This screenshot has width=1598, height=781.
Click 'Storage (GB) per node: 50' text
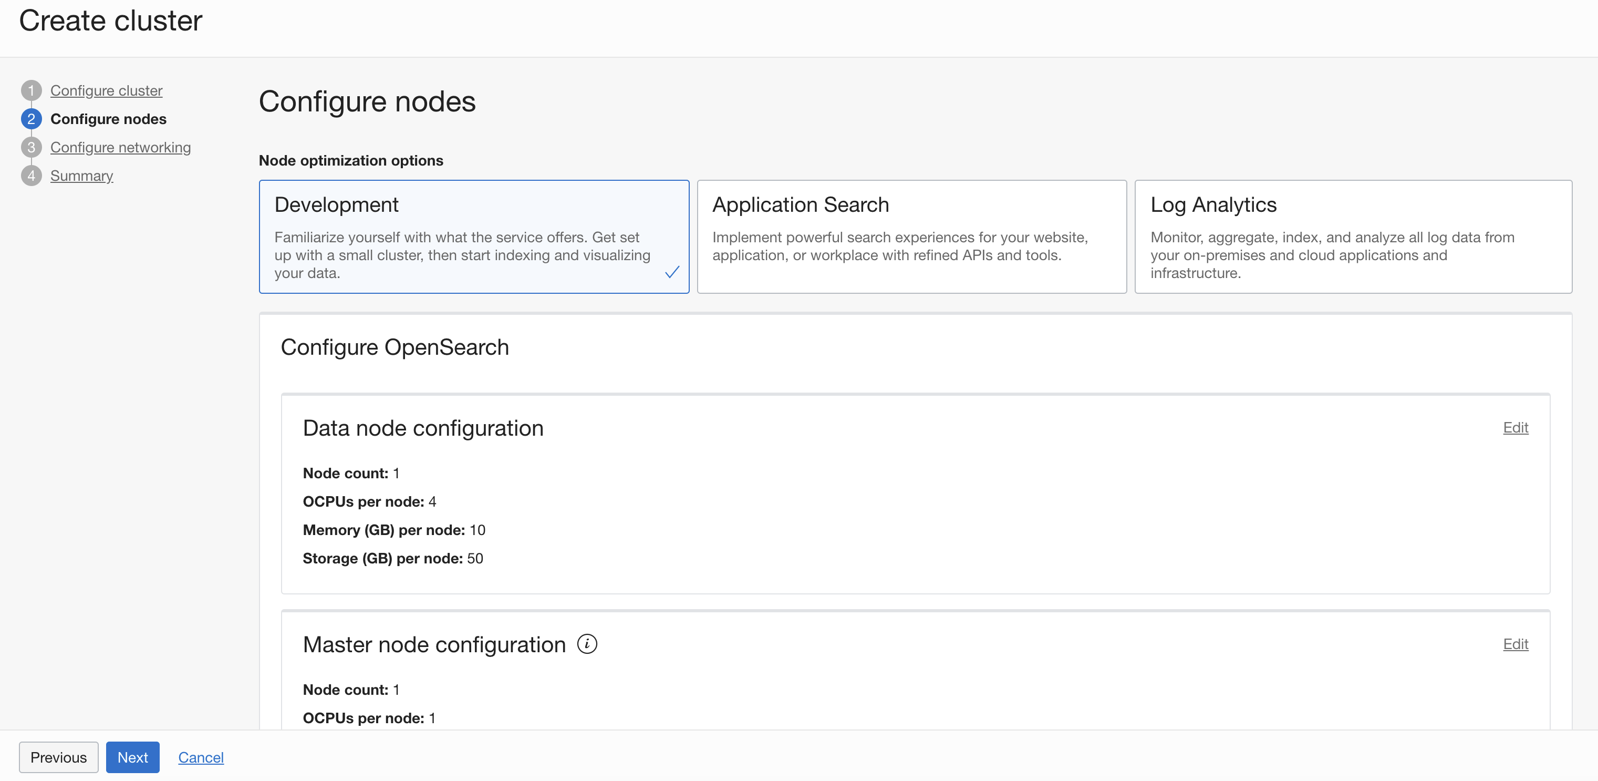tap(393, 559)
